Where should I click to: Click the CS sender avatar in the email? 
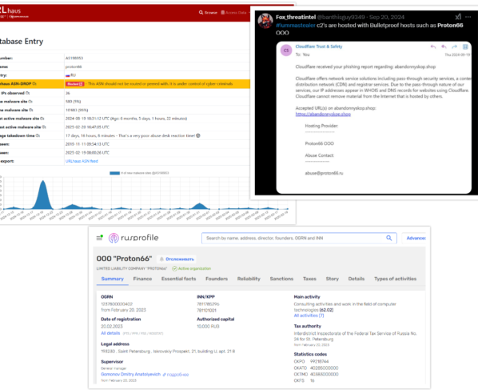tap(286, 50)
